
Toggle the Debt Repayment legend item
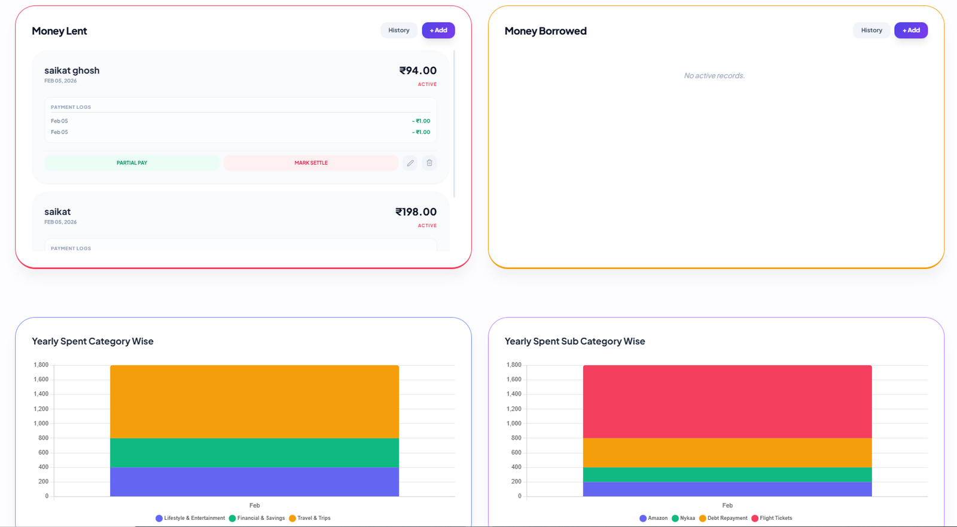pyautogui.click(x=723, y=518)
